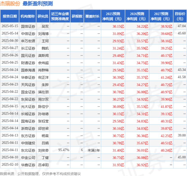Select the 申万宏源 institution cell
This screenshot has width=187, height=176.
click(28, 41)
